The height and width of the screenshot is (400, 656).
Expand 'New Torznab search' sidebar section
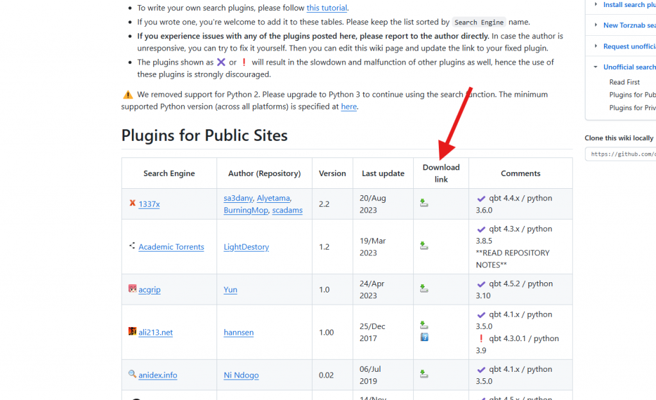pos(596,25)
